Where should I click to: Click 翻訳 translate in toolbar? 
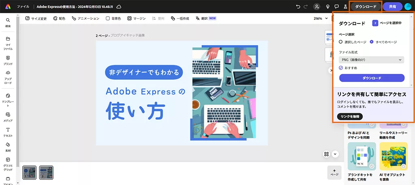pyautogui.click(x=206, y=19)
